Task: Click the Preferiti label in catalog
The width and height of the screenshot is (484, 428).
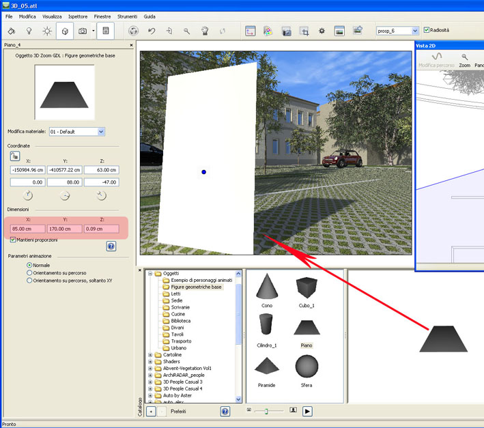Action: tap(178, 411)
